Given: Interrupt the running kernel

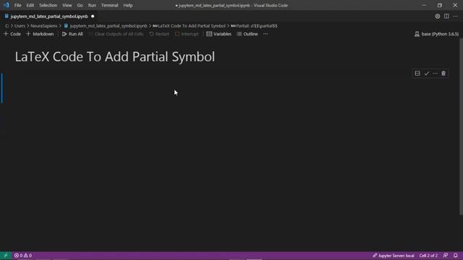Looking at the screenshot, I should click(187, 34).
